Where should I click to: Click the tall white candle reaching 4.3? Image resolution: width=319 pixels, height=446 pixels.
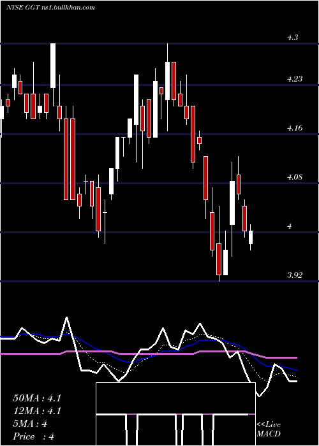53,66
